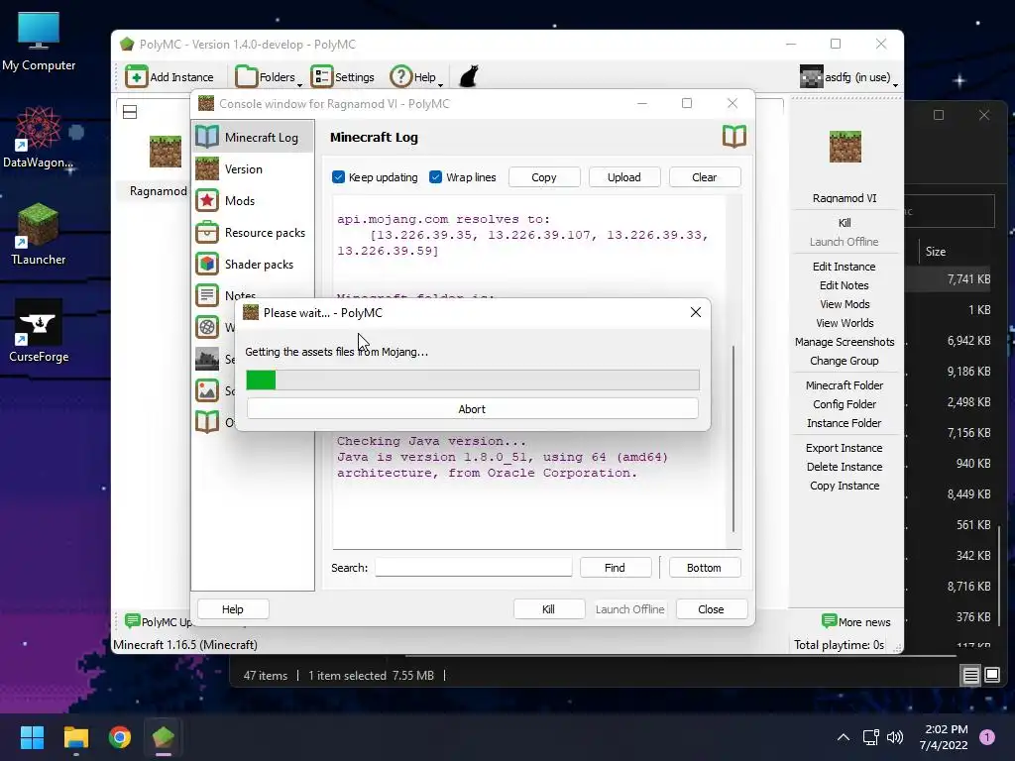The width and height of the screenshot is (1015, 761).
Task: Click the Copy log button
Action: (x=544, y=177)
